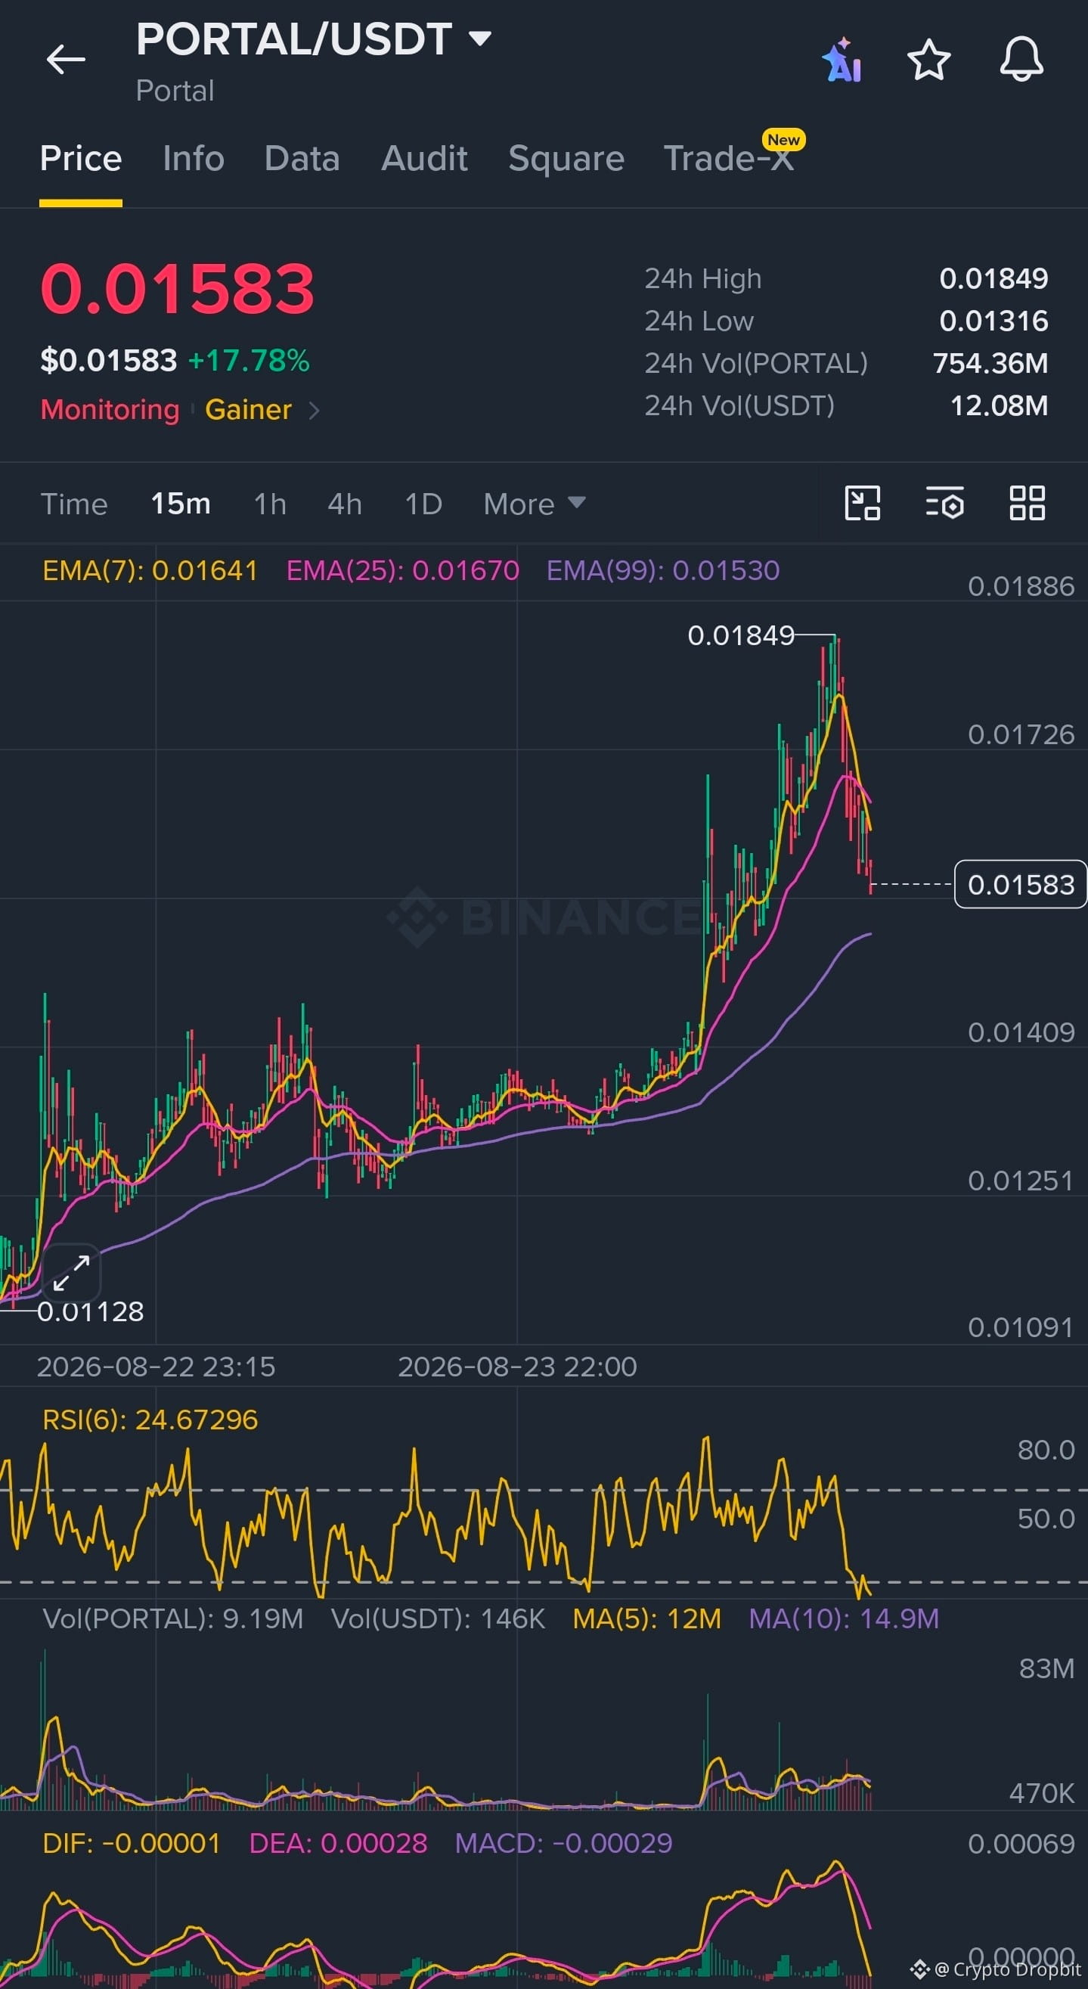The height and width of the screenshot is (1989, 1088).
Task: Tap the Vol(USDT): 146K label
Action: [x=438, y=1618]
